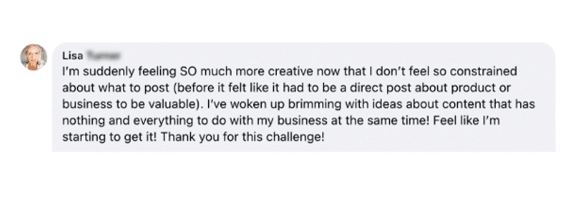Click the commenter name Lisa
The image size is (577, 200).
pos(73,56)
